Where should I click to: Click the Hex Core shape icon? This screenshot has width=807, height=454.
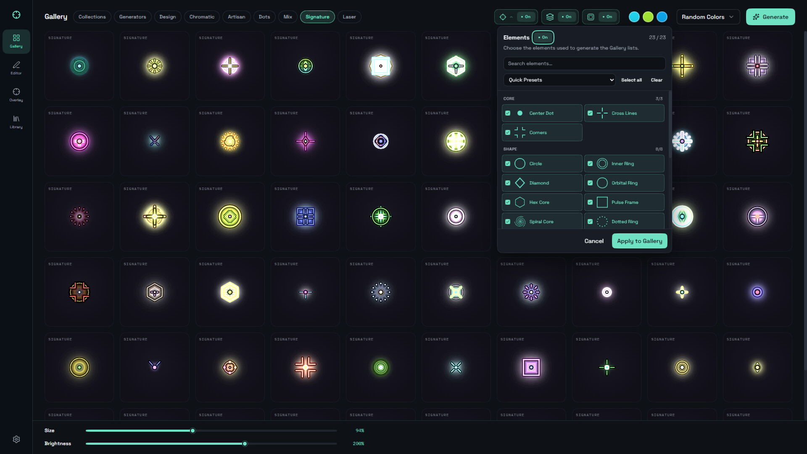pos(520,202)
